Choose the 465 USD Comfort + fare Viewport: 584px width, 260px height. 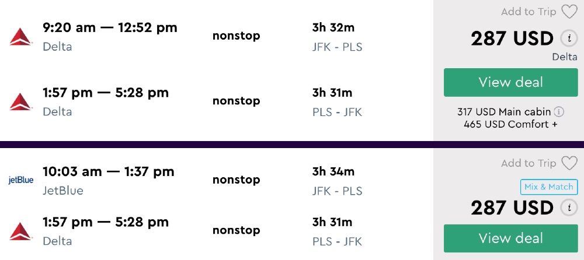click(x=506, y=124)
